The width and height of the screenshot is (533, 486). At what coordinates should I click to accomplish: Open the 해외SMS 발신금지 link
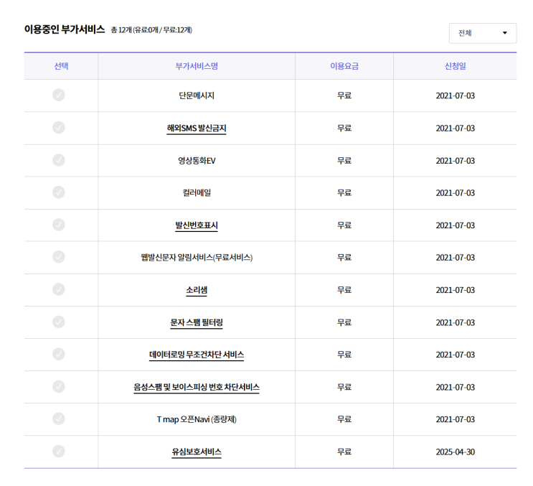tap(197, 128)
